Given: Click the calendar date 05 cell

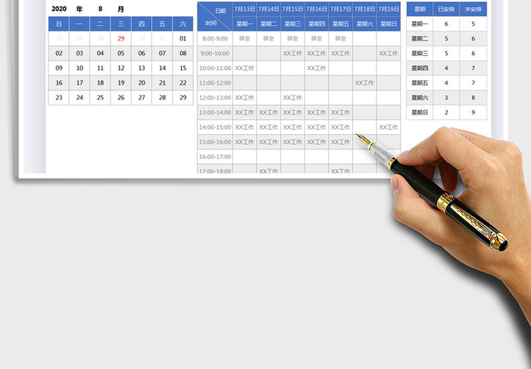Looking at the screenshot, I should point(121,53).
